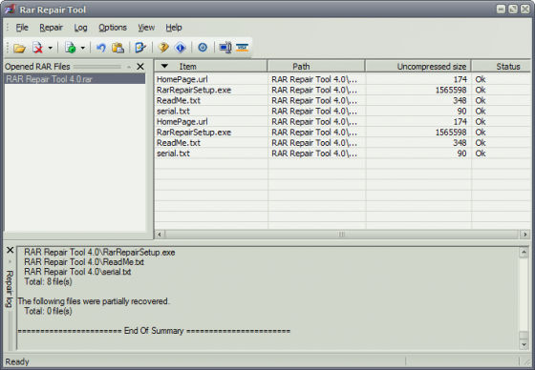The width and height of the screenshot is (535, 370).
Task: Click the blue checklist options icon
Action: click(x=140, y=48)
